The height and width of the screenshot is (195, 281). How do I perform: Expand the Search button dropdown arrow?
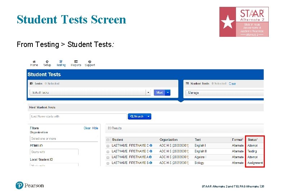148,116
